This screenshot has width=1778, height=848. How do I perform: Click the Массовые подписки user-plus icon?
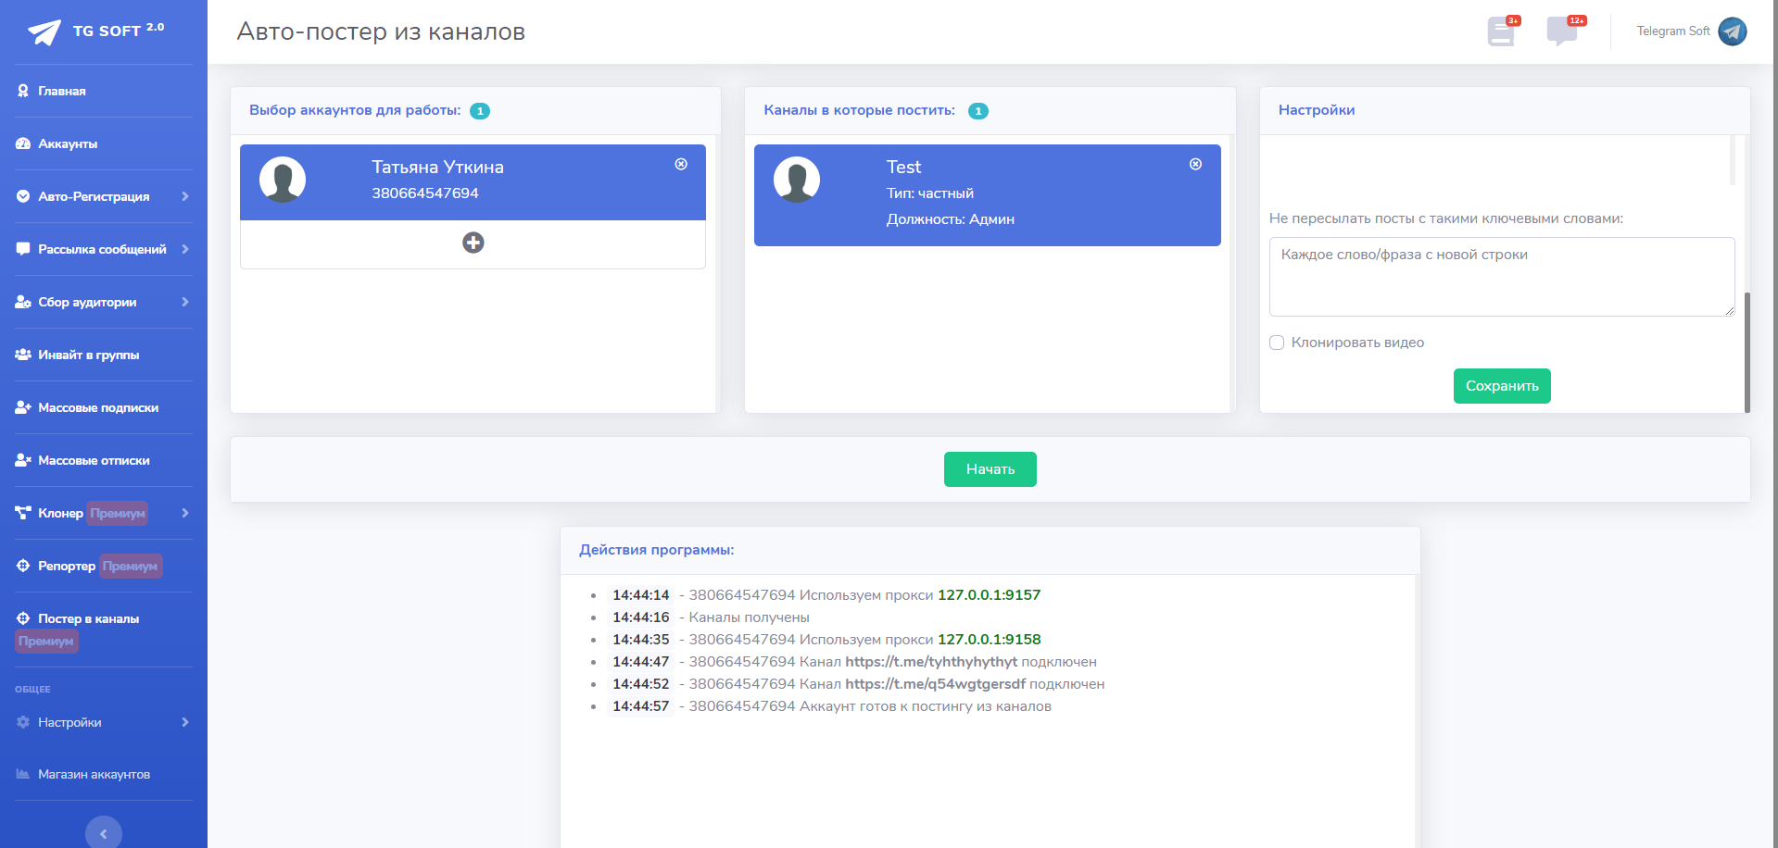pyautogui.click(x=23, y=407)
